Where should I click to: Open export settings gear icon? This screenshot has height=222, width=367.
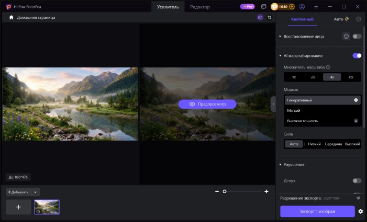361,211
